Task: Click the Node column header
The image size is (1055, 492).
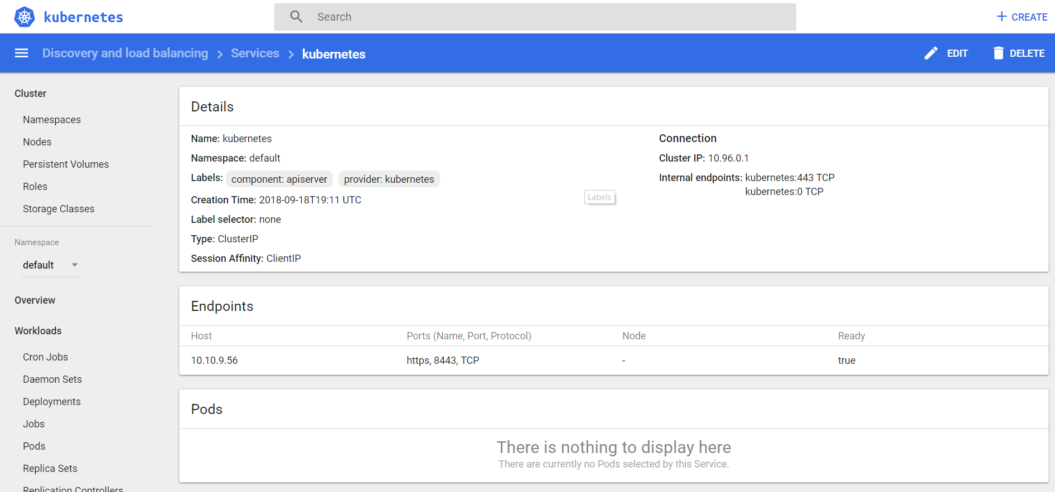Action: coord(634,336)
